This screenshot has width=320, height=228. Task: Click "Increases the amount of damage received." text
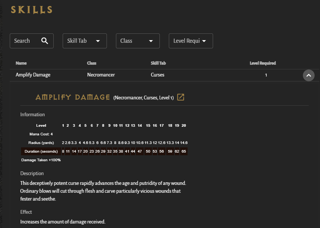click(63, 222)
